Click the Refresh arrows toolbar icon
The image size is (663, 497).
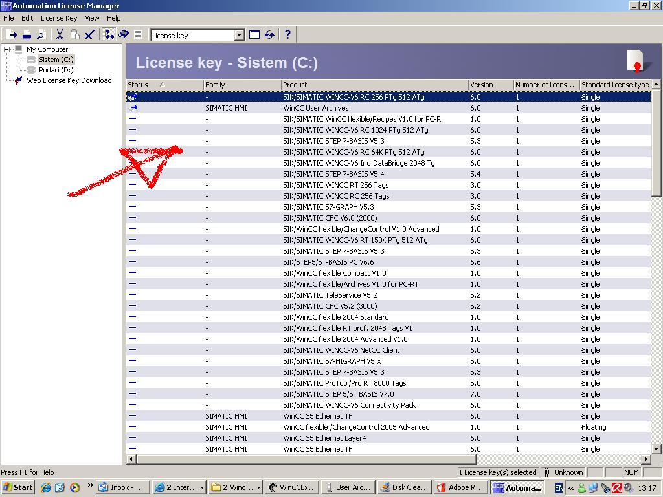269,35
